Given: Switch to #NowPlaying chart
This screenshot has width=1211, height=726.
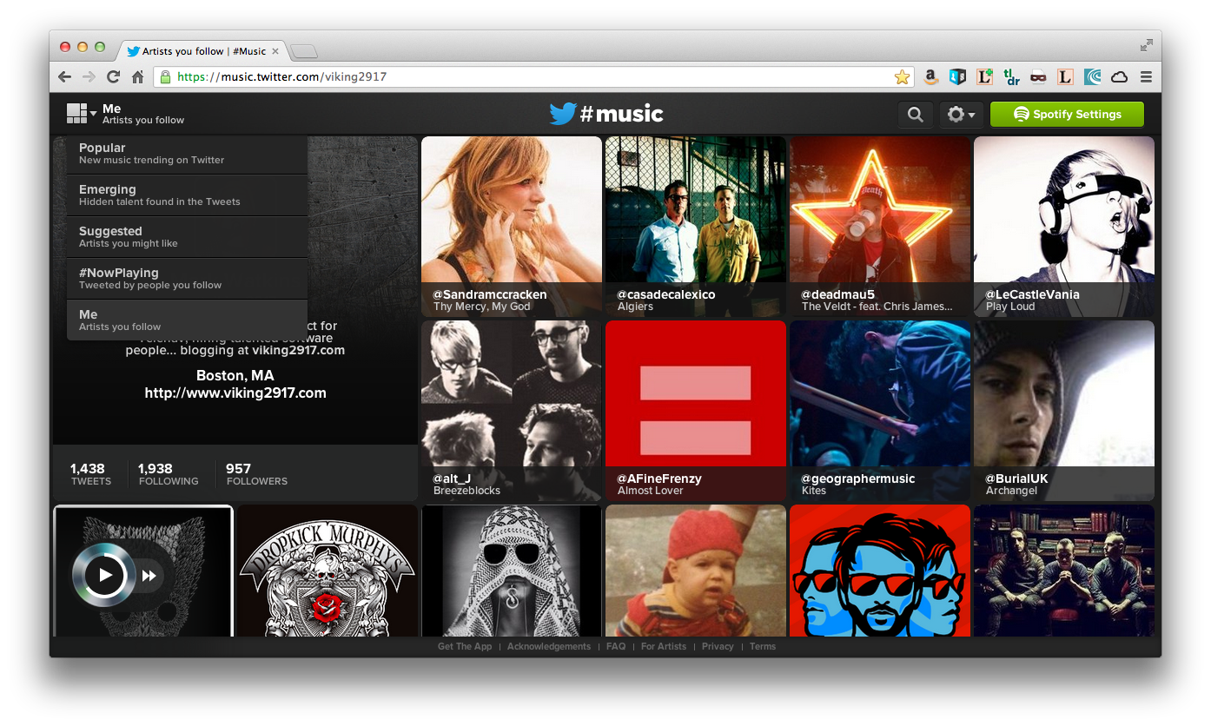Looking at the screenshot, I should tap(187, 279).
